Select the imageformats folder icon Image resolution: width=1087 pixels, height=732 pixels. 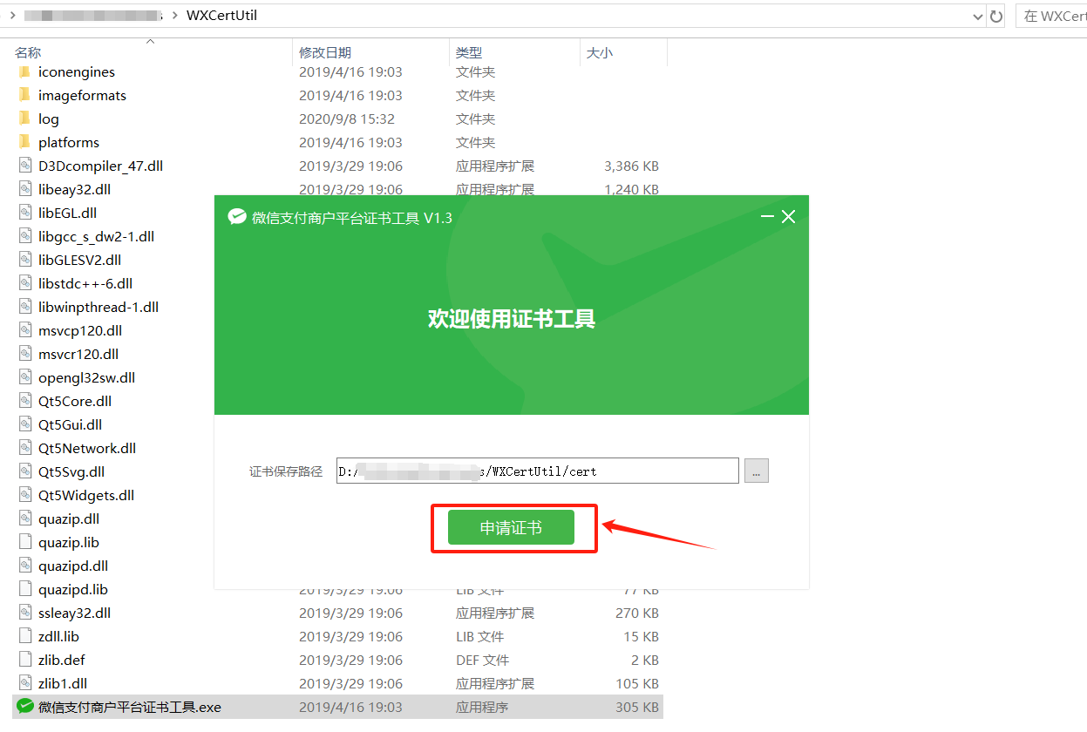(x=24, y=95)
